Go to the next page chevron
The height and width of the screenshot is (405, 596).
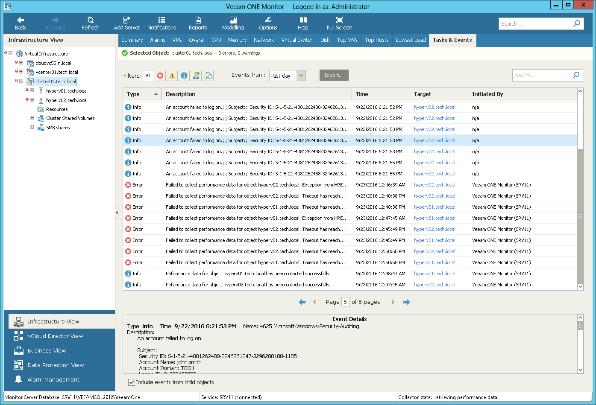[393, 302]
